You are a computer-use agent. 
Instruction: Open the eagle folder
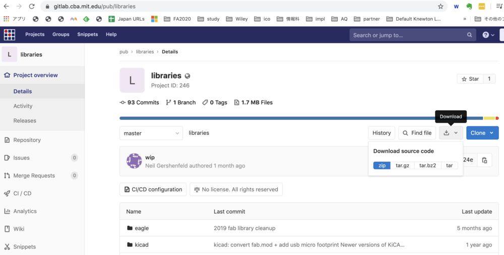click(x=142, y=228)
